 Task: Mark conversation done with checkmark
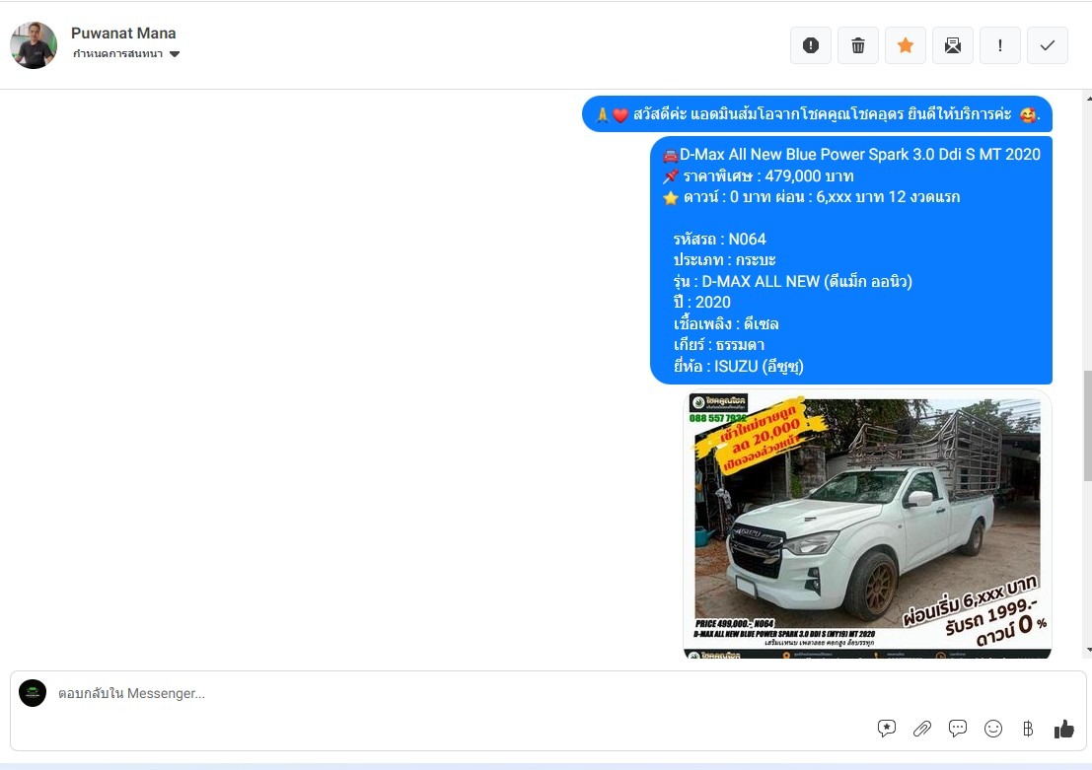tap(1048, 45)
